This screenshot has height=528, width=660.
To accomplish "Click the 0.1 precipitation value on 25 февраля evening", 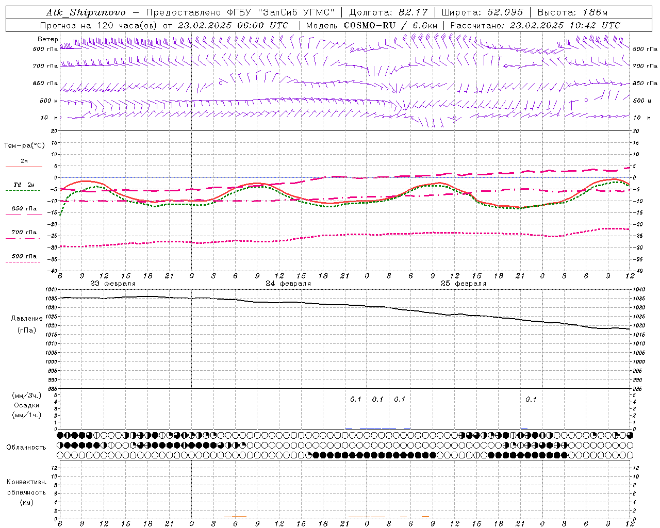I will [531, 399].
